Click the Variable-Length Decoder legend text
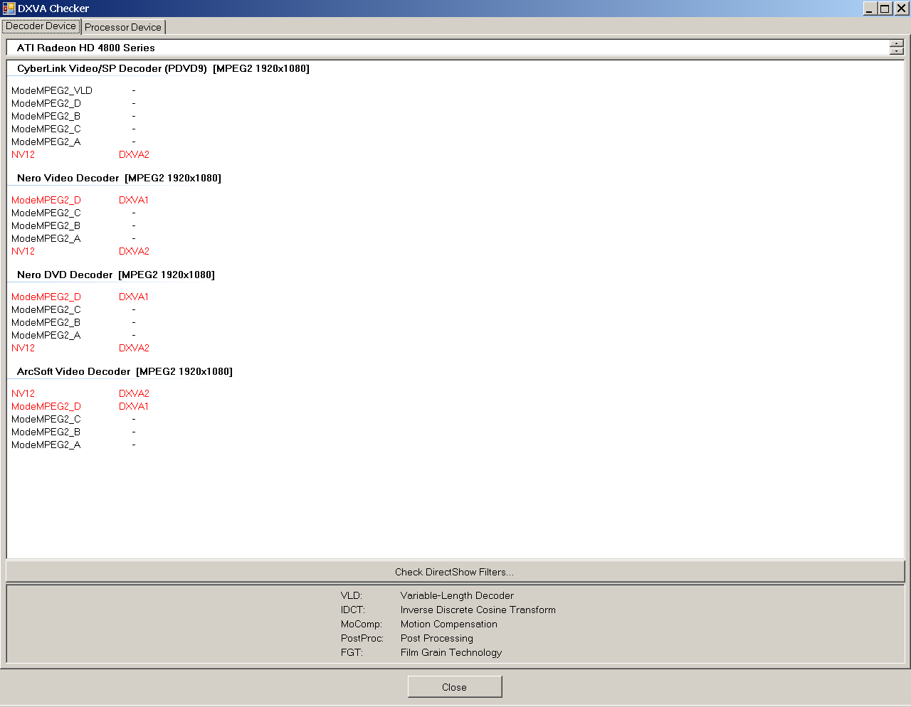The width and height of the screenshot is (911, 707). point(457,596)
